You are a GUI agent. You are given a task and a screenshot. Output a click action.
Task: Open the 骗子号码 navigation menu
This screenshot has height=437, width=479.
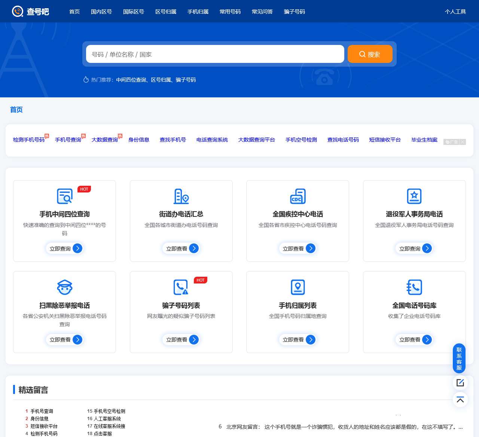click(x=294, y=12)
